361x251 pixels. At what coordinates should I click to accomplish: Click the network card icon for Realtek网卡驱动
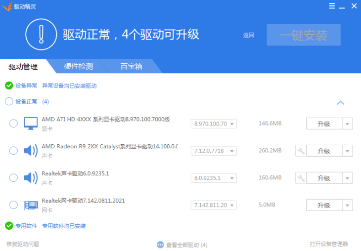pos(31,205)
